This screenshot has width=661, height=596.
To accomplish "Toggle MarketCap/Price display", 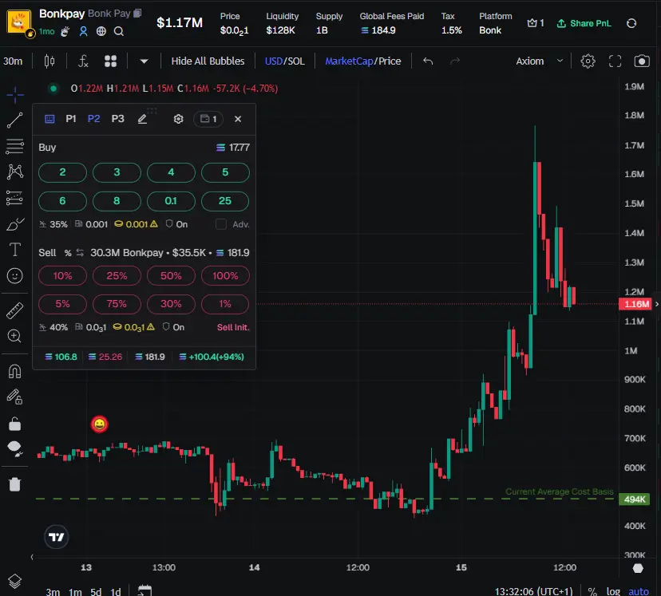I will tap(363, 61).
